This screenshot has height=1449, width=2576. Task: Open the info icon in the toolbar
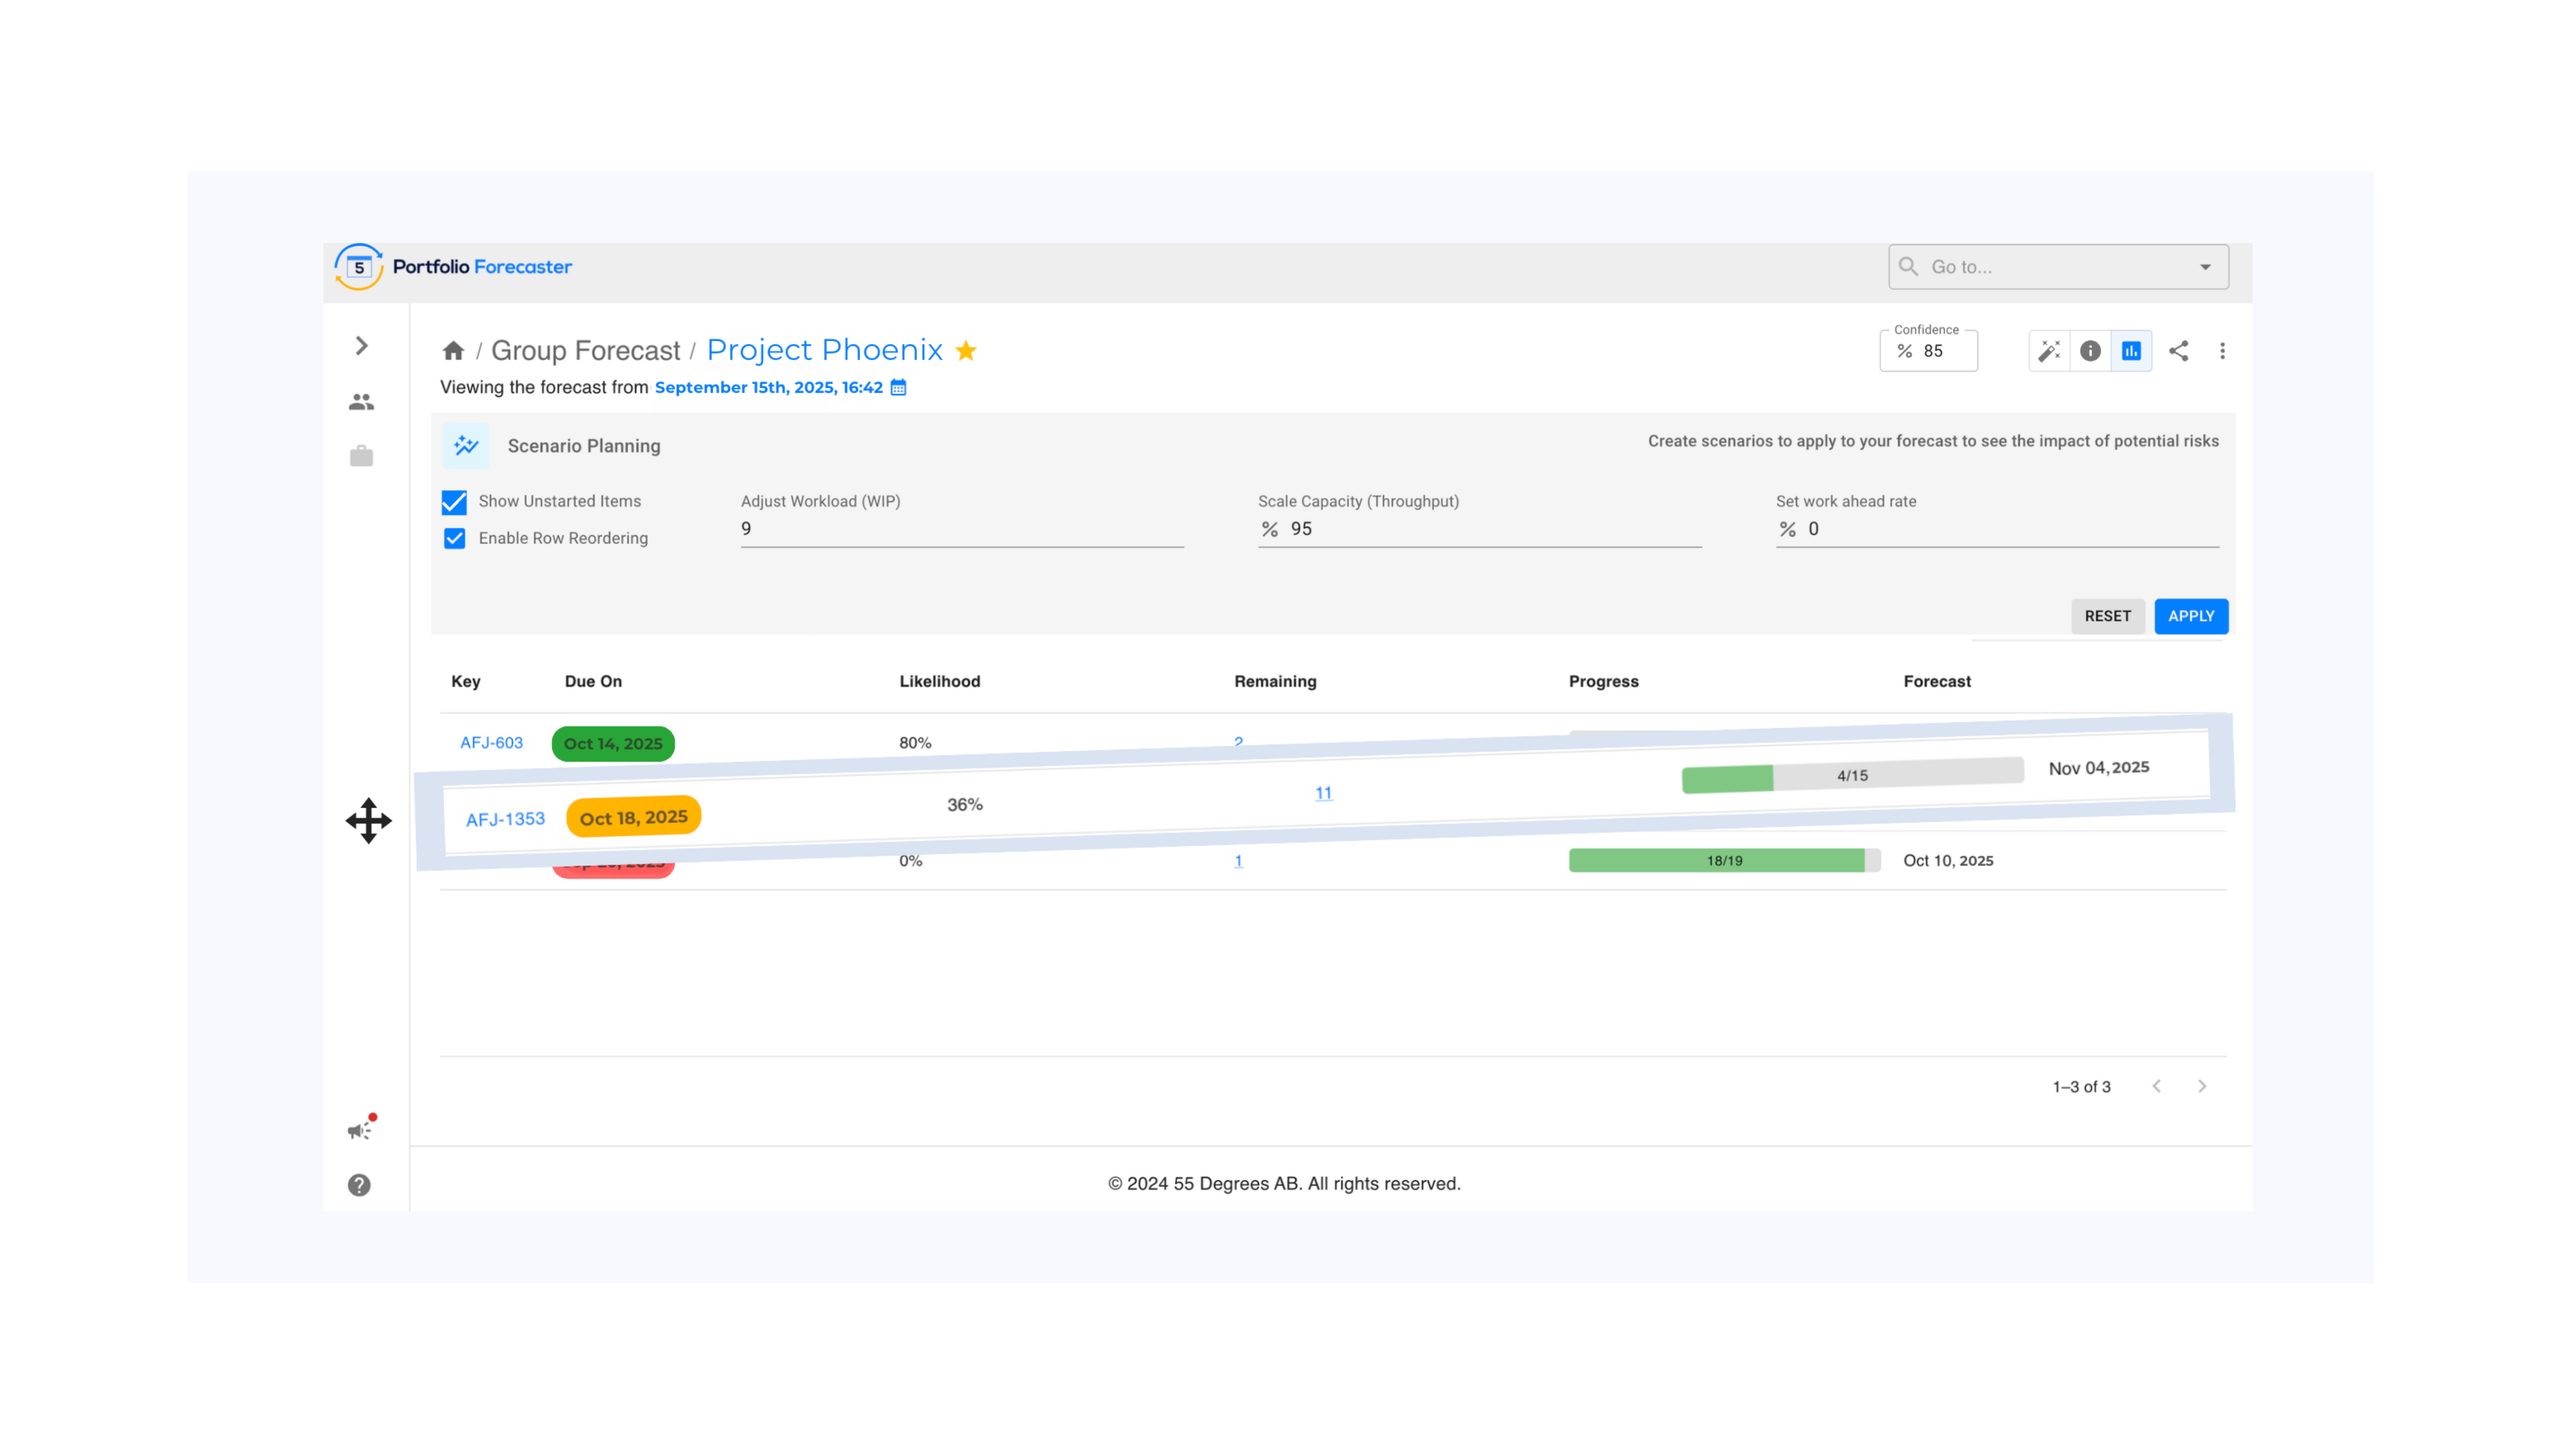coord(2090,351)
